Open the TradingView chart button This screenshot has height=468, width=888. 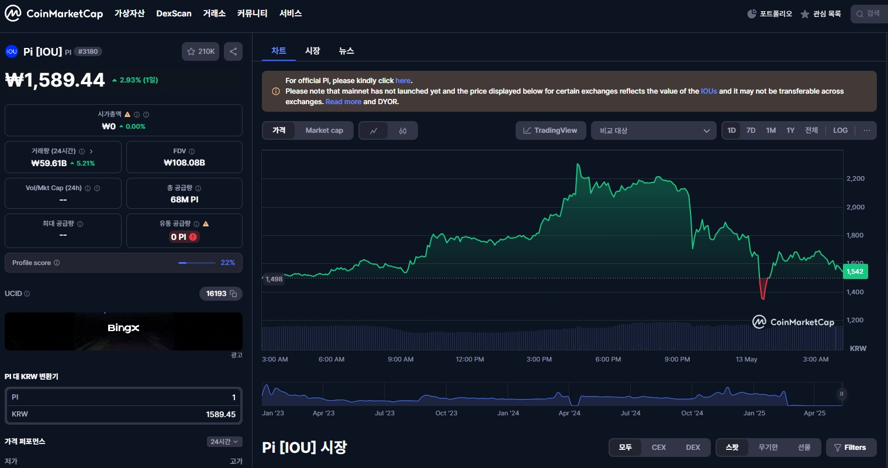(x=550, y=130)
